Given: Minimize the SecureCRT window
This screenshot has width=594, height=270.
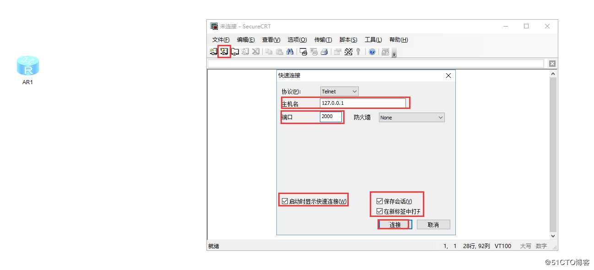Looking at the screenshot, I should [506, 27].
